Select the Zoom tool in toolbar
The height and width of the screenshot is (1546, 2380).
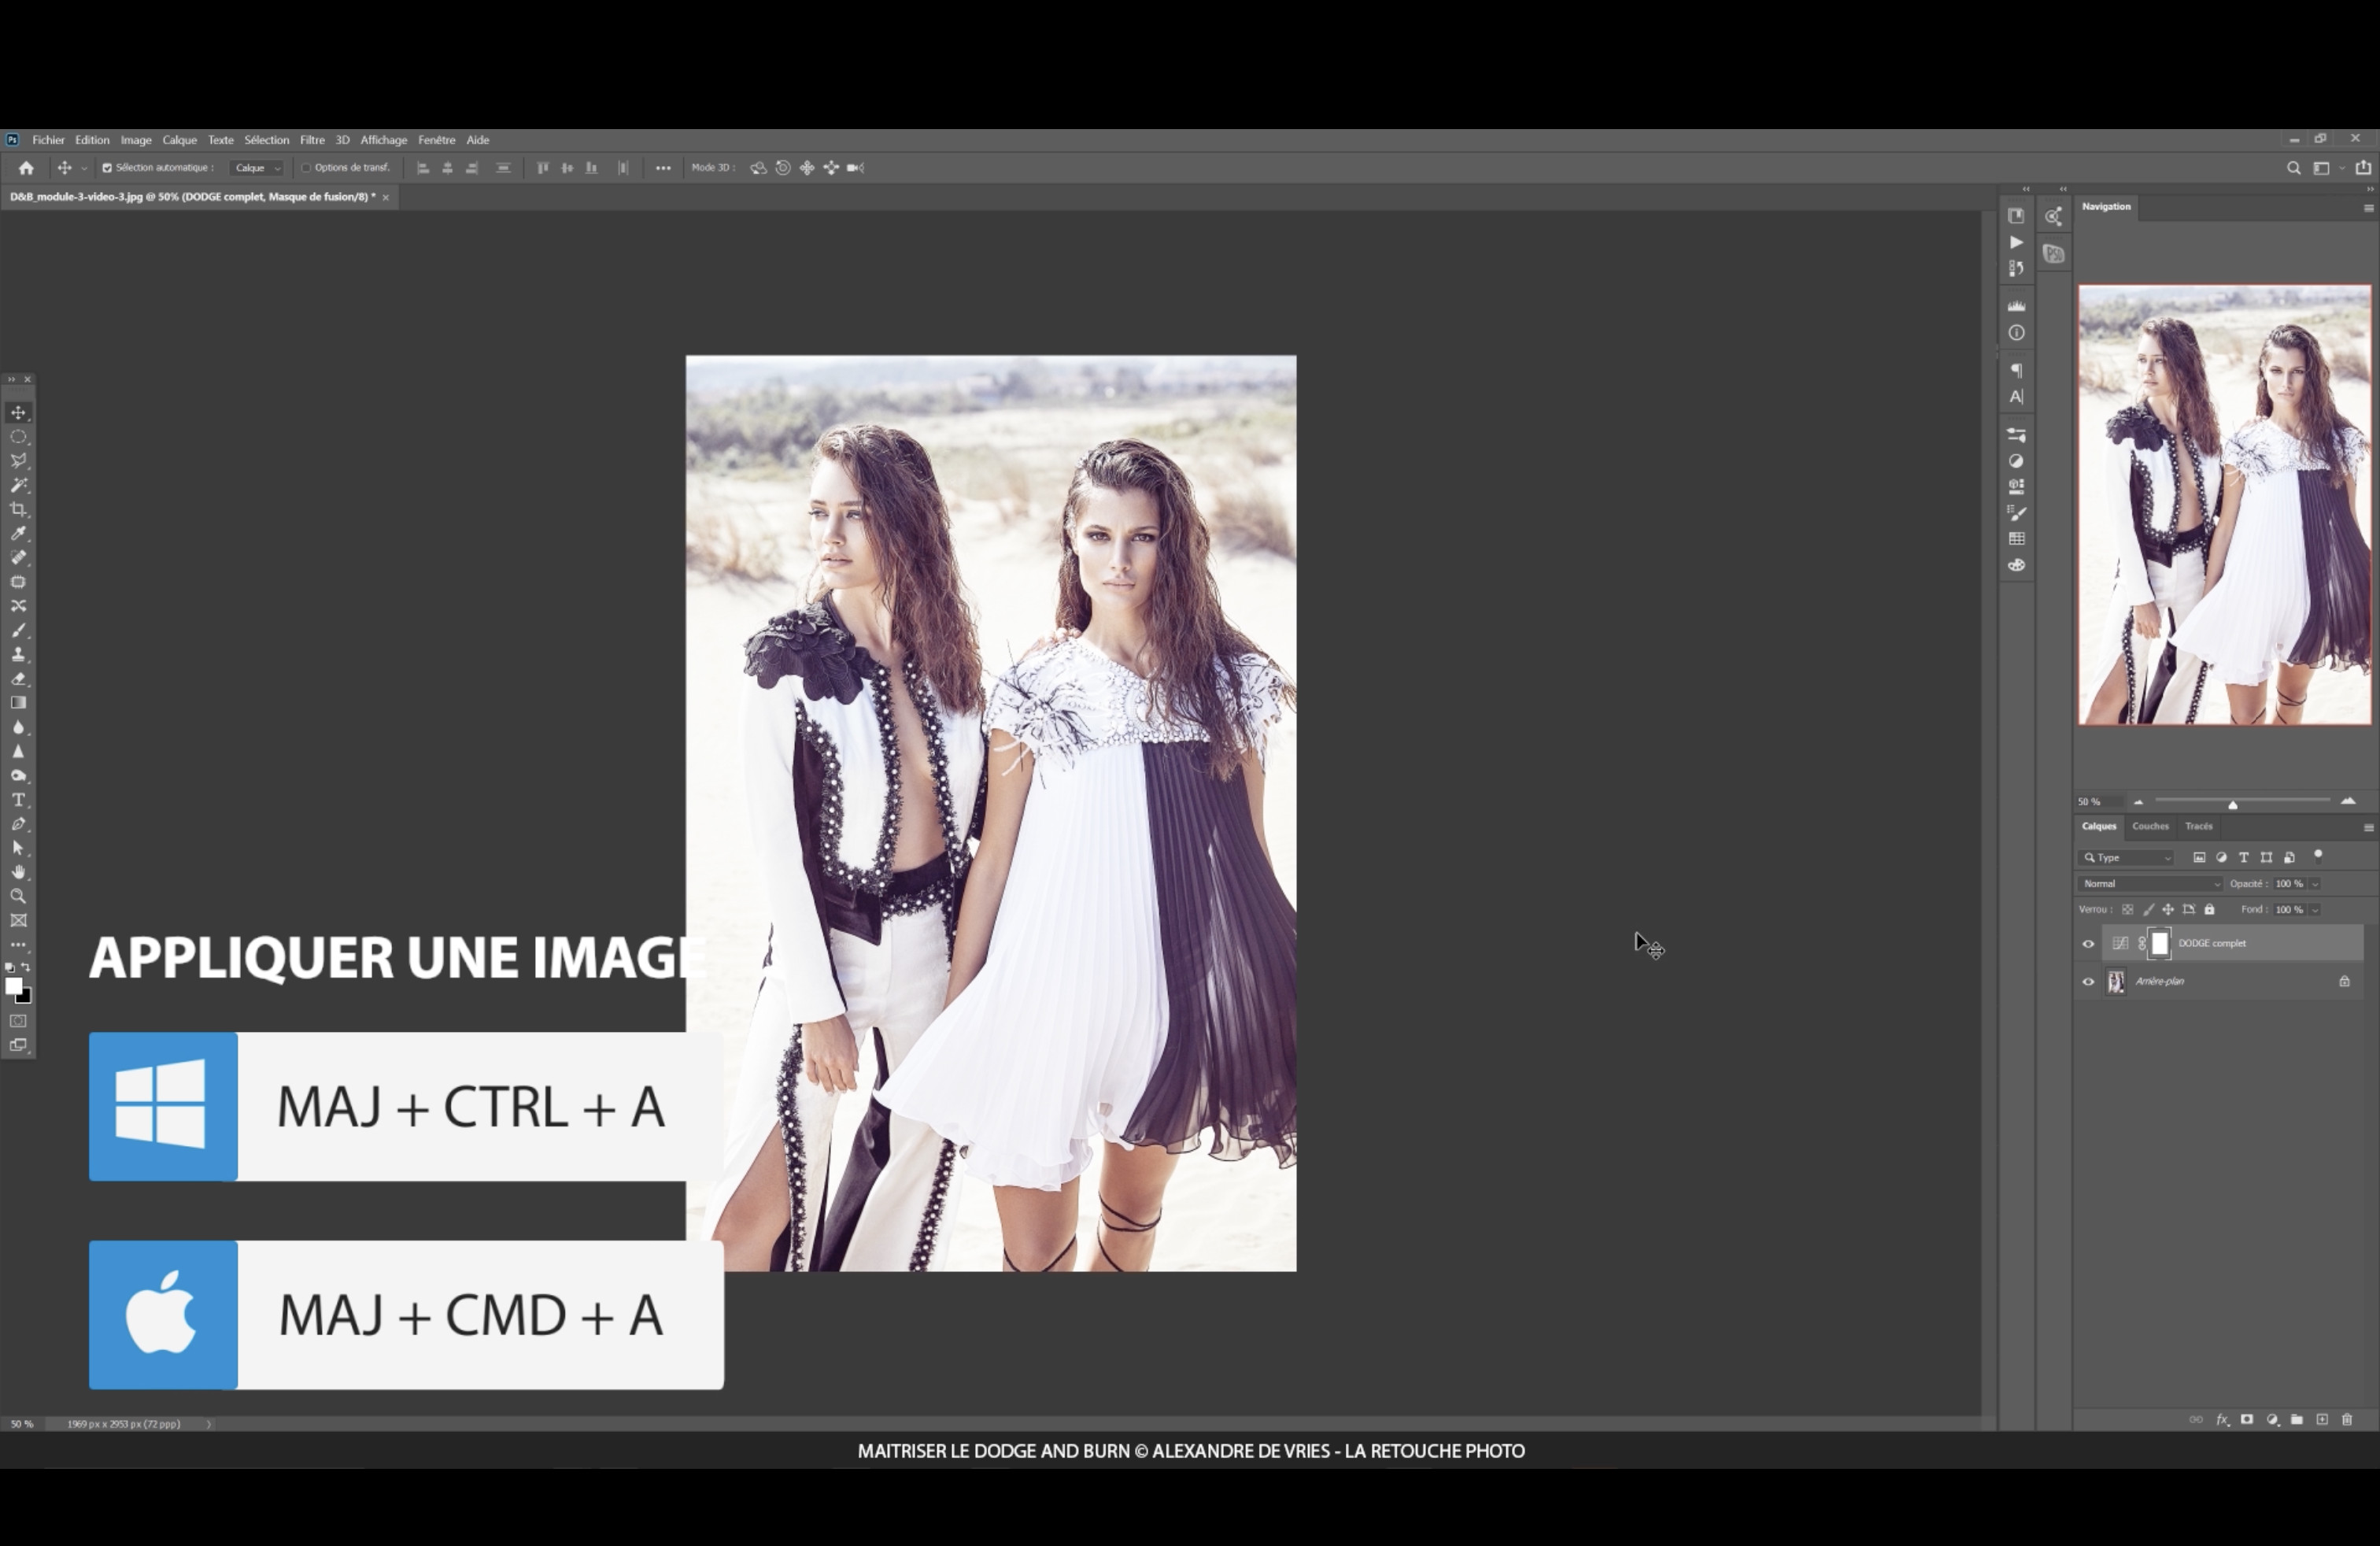(19, 897)
